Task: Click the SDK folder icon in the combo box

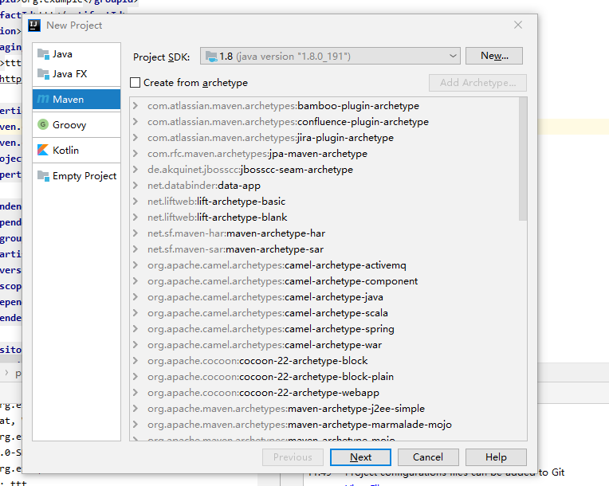Action: coord(211,57)
